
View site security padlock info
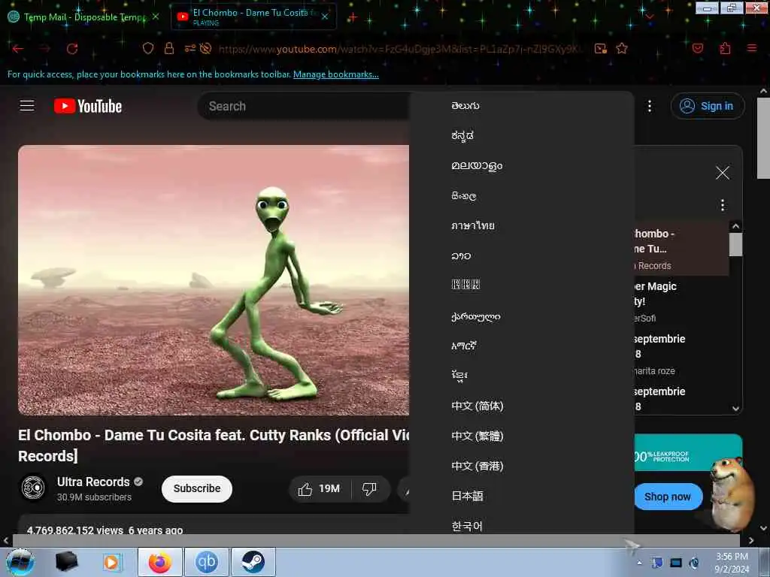pos(169,48)
